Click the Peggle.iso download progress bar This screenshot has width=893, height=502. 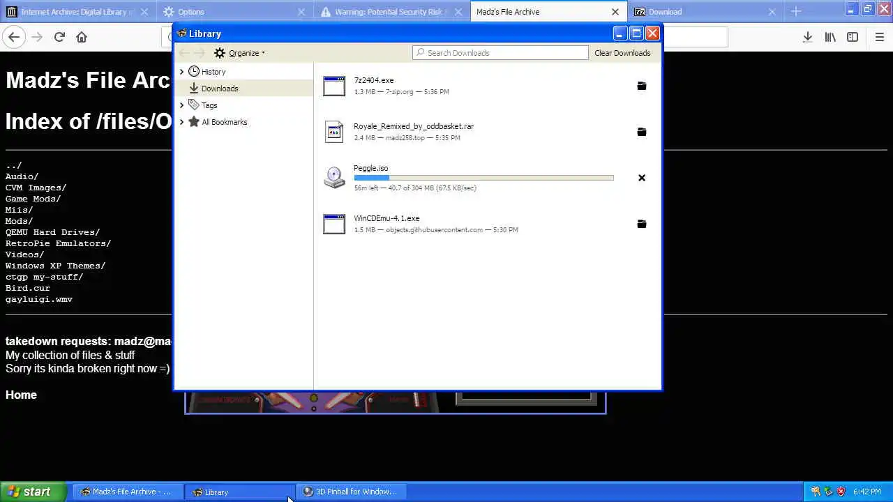pyautogui.click(x=483, y=178)
